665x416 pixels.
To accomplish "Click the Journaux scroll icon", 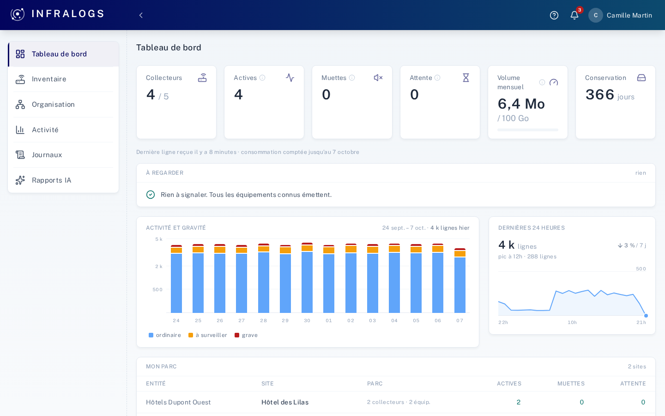I will coord(20,155).
